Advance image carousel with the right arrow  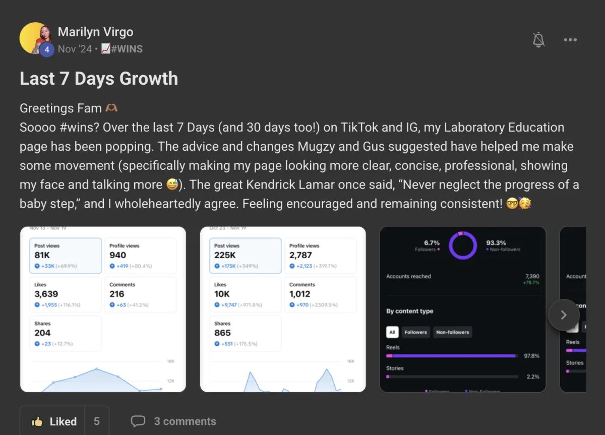coord(564,315)
